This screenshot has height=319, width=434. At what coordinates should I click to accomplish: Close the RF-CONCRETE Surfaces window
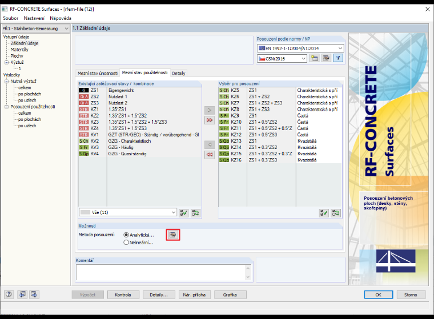(x=427, y=9)
